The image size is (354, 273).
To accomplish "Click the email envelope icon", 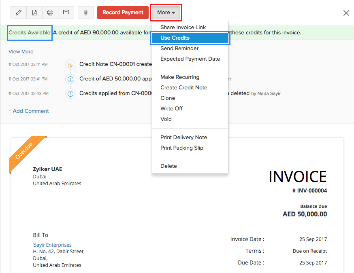I will [66, 13].
